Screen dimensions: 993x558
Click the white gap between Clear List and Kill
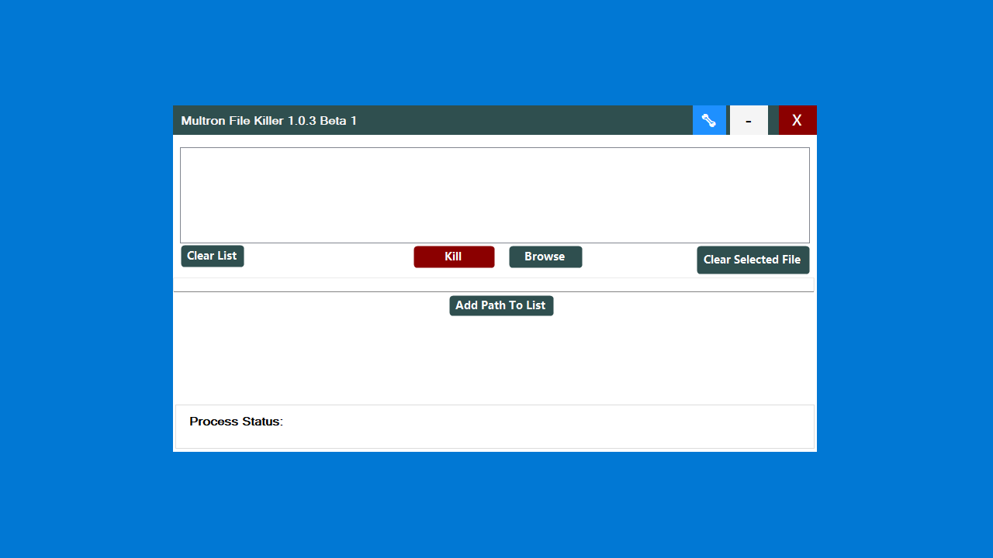click(x=329, y=257)
